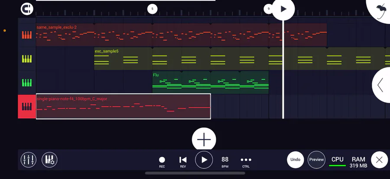Select the green Flu track header

pyautogui.click(x=27, y=83)
